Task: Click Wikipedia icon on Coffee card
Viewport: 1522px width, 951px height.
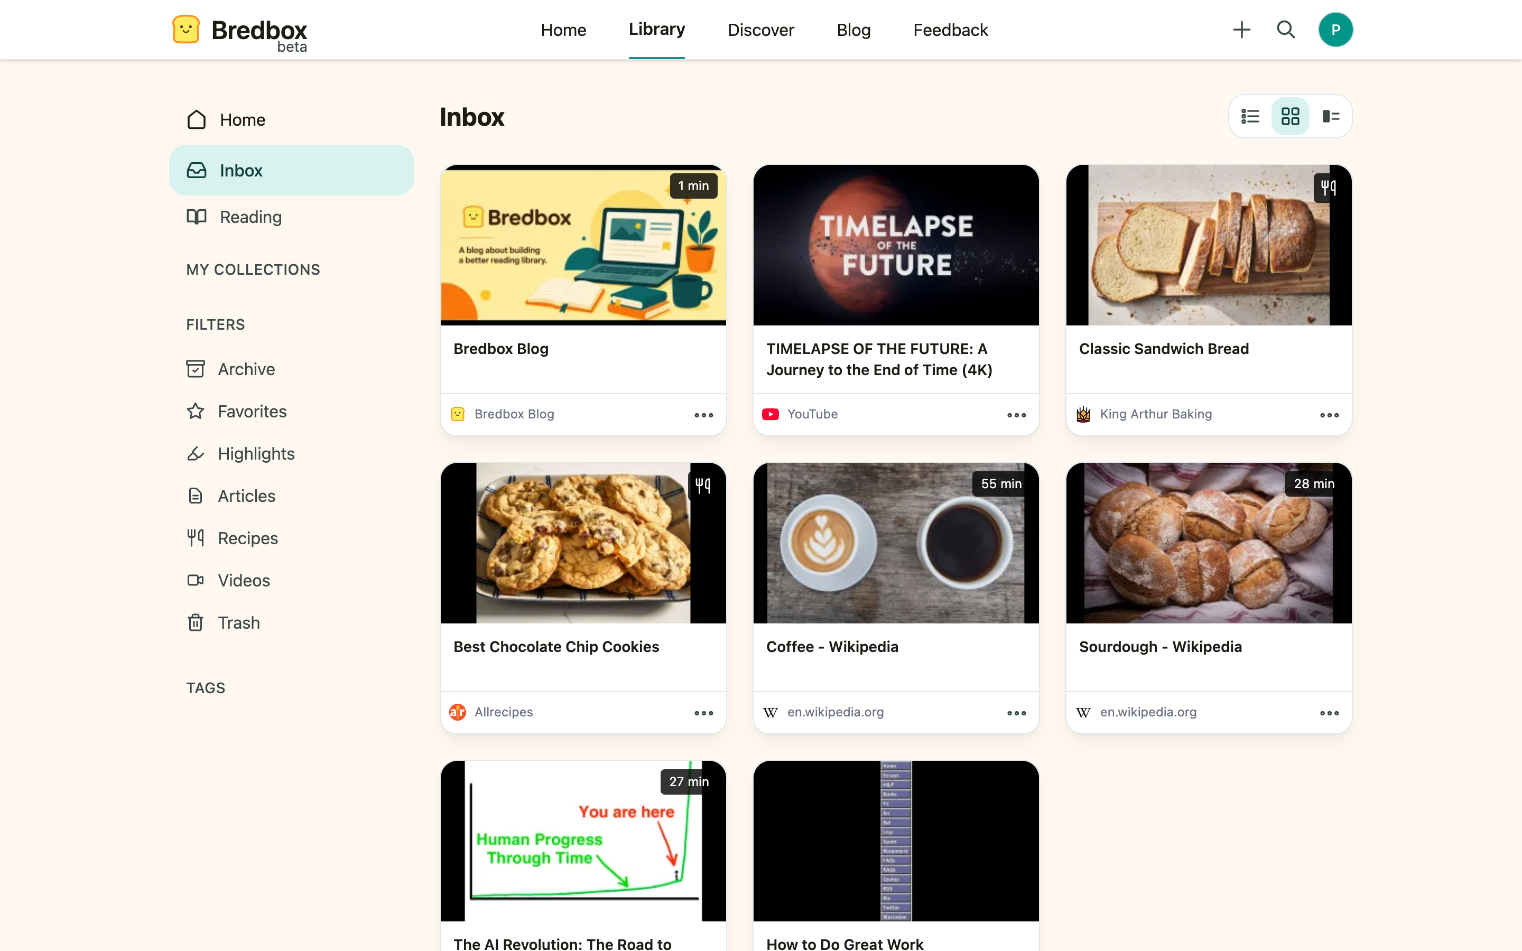Action: pyautogui.click(x=771, y=712)
